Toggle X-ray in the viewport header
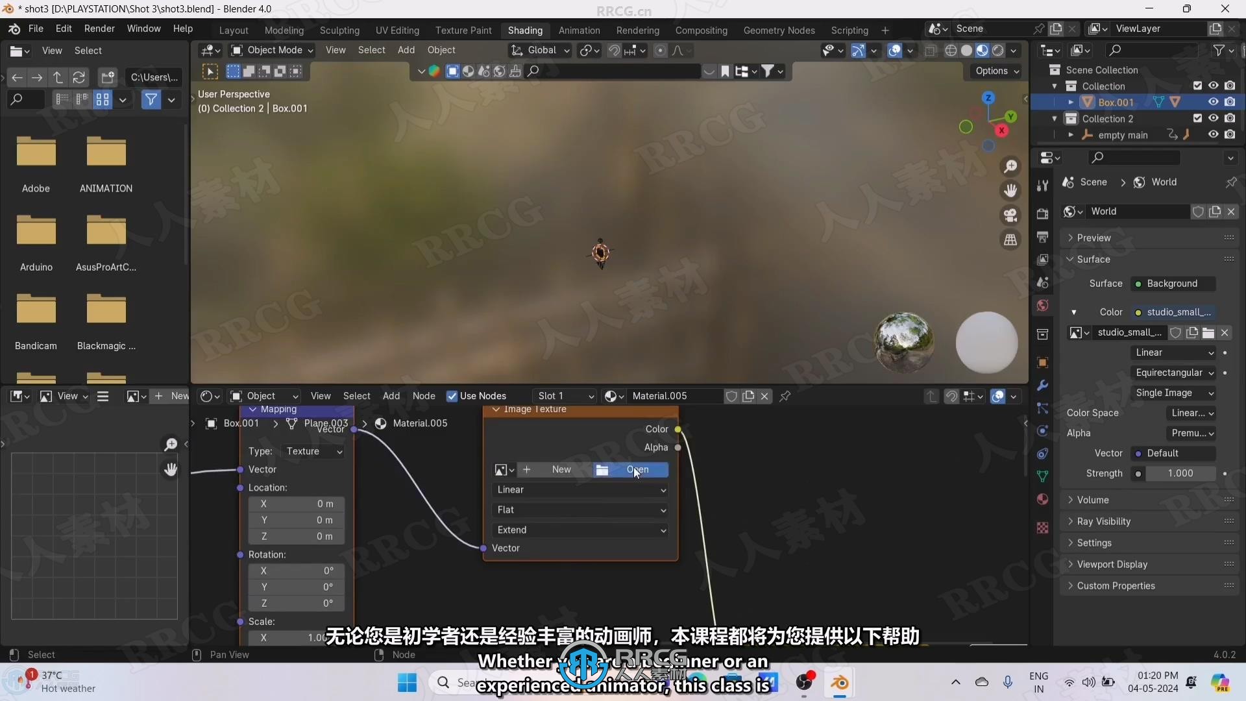 click(x=931, y=51)
